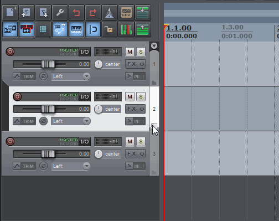Click track 2 pan knob

(99, 109)
